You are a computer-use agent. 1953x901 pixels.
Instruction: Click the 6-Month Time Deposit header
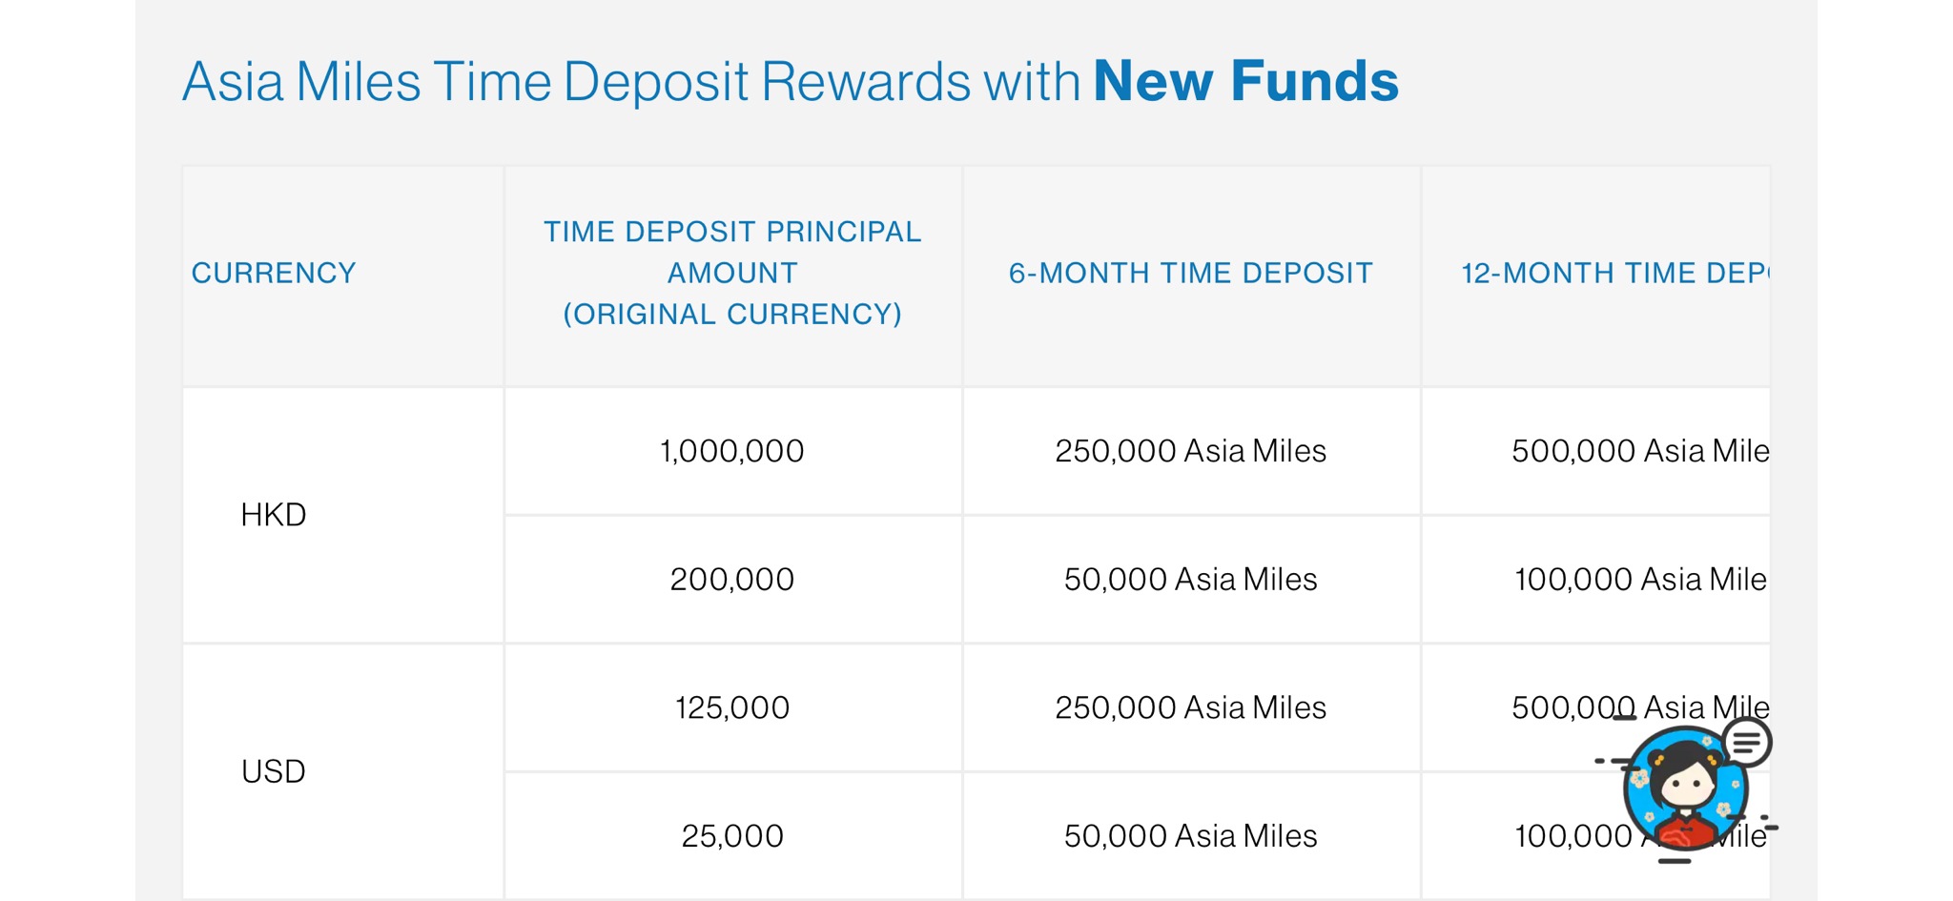(x=1191, y=274)
